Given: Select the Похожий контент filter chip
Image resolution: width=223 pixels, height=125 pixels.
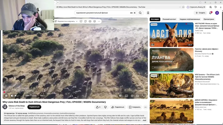Looking at the screenshot, I should point(169,19).
